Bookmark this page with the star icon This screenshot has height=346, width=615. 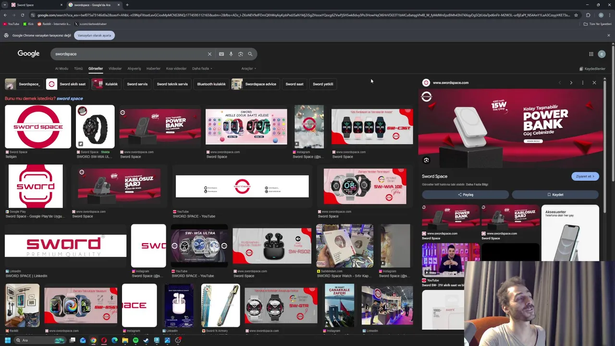(x=576, y=15)
